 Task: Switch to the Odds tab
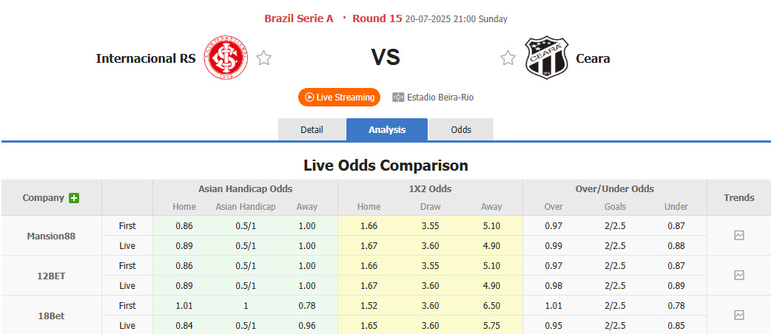point(461,130)
